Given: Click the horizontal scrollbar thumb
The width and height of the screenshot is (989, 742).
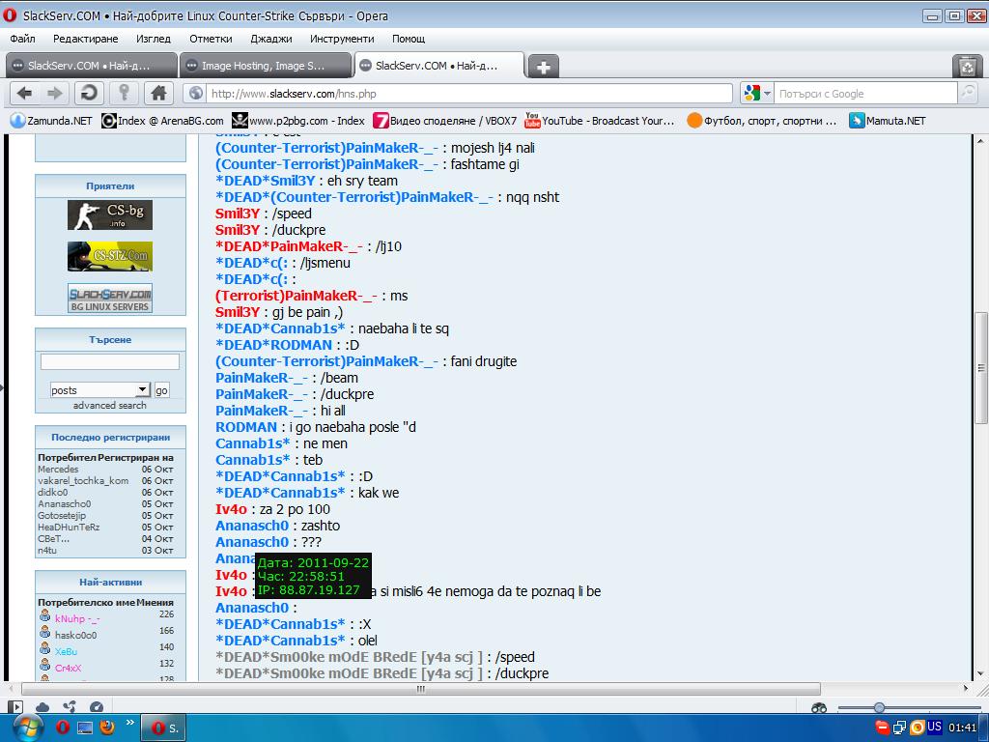Looking at the screenshot, I should point(421,689).
